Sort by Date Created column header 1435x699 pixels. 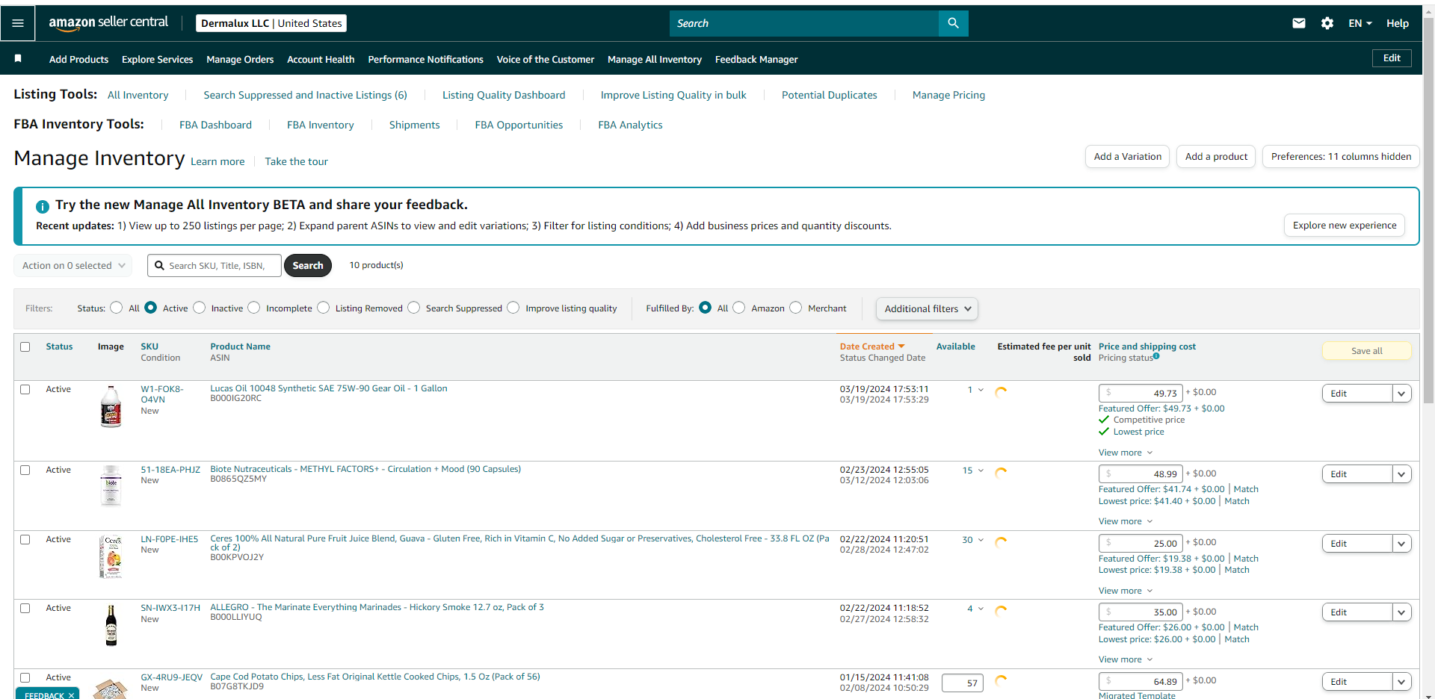(x=872, y=347)
